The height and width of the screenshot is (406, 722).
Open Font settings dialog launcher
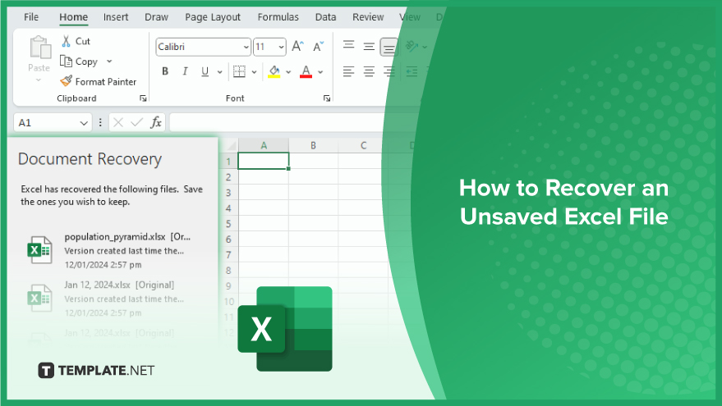coord(327,98)
